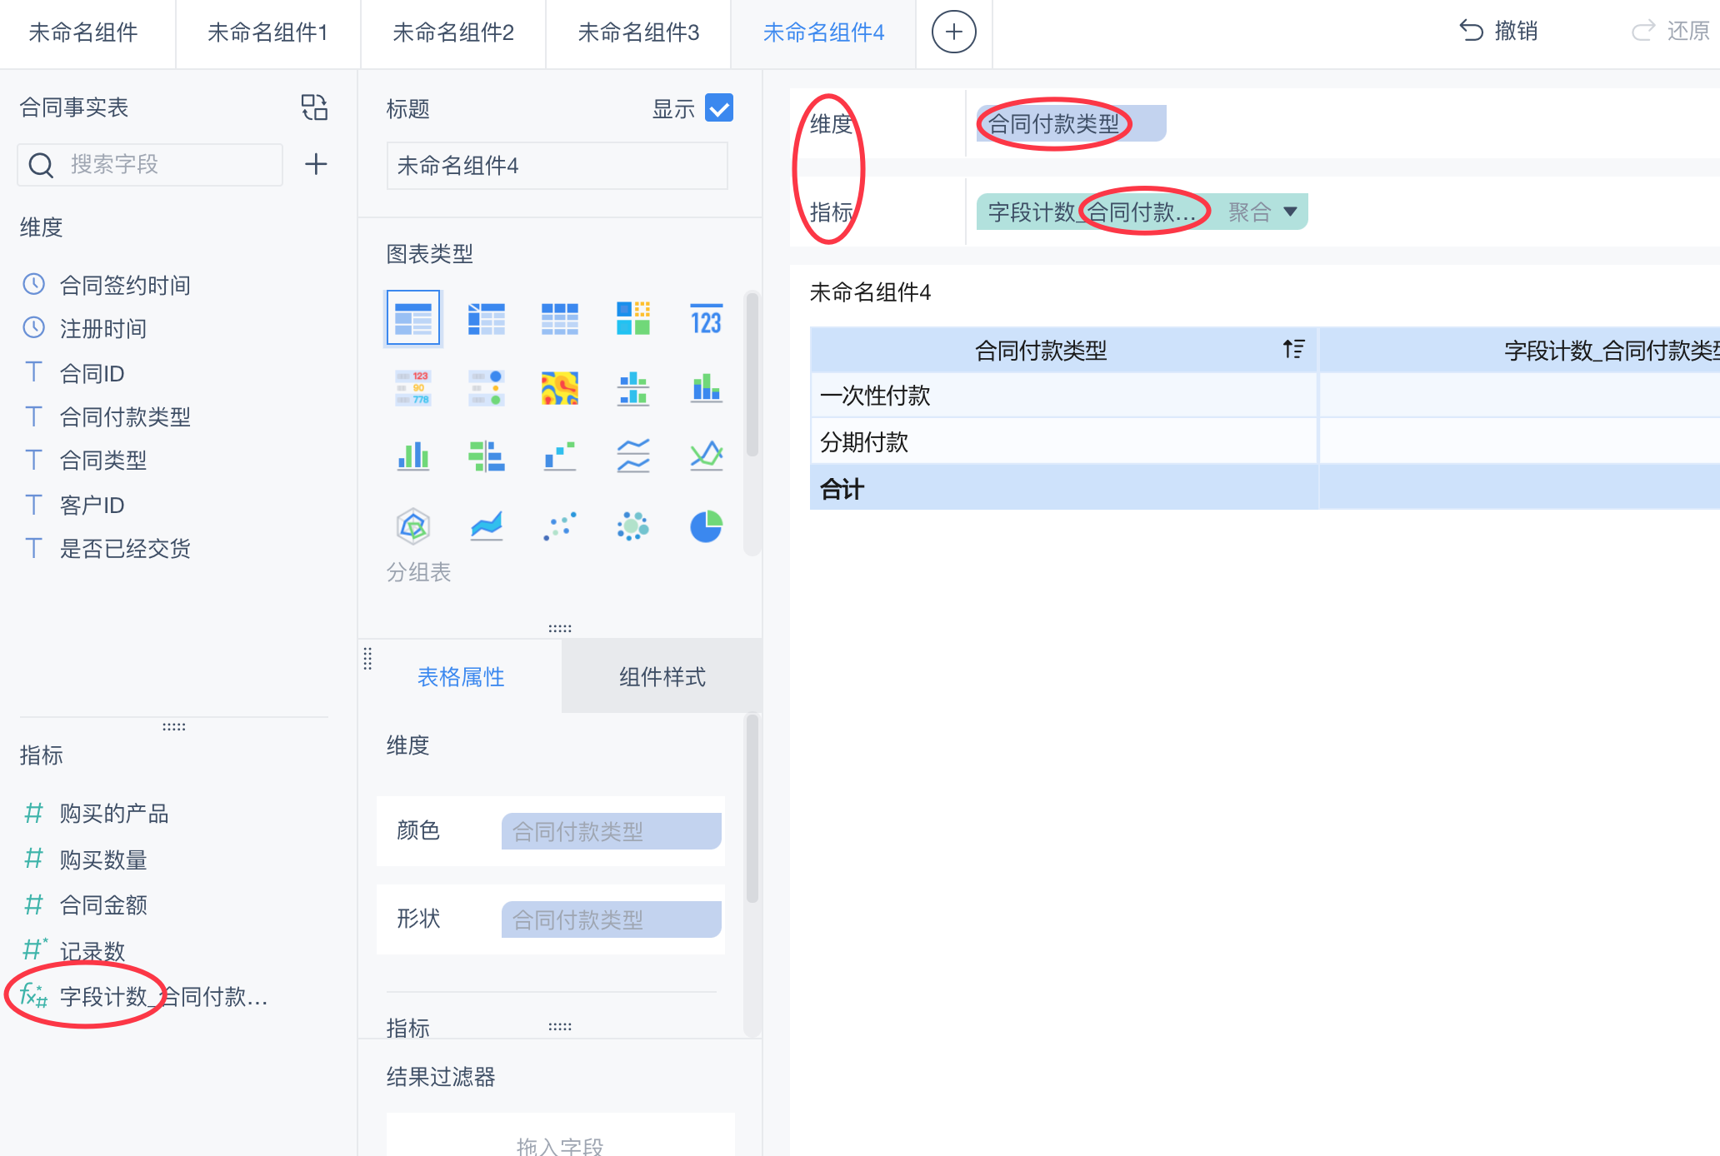This screenshot has width=1720, height=1156.
Task: Select the radar chart type icon
Action: tap(413, 526)
